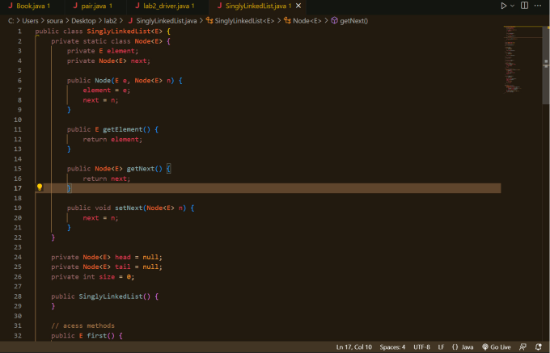This screenshot has height=353, width=550.
Task: Click the // acess methods comment
Action: tap(82, 326)
